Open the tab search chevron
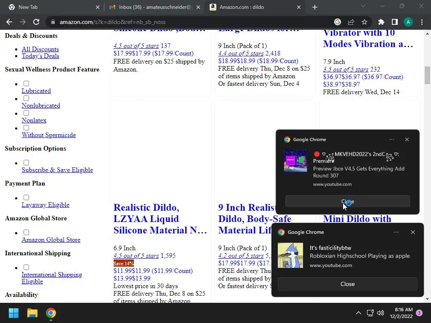The width and height of the screenshot is (431, 323). click(x=363, y=6)
